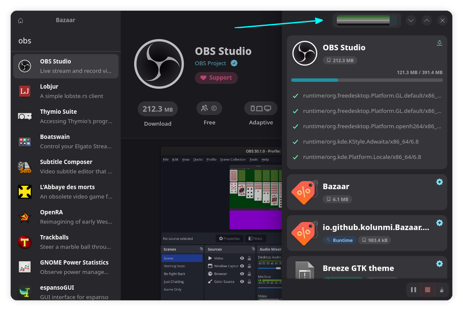The height and width of the screenshot is (311, 463).
Task: Select OBS Studio in the results list
Action: 66,66
